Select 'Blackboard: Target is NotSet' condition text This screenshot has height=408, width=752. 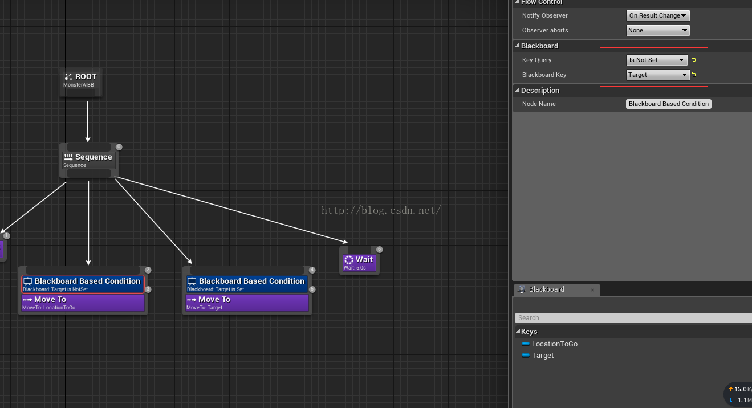tap(55, 289)
